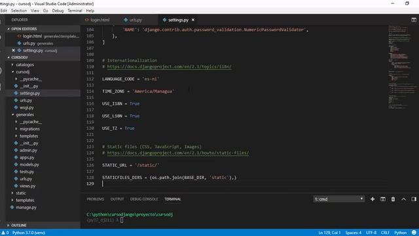Split the editor with the layout icon
The height and width of the screenshot is (236, 419).
414,20
